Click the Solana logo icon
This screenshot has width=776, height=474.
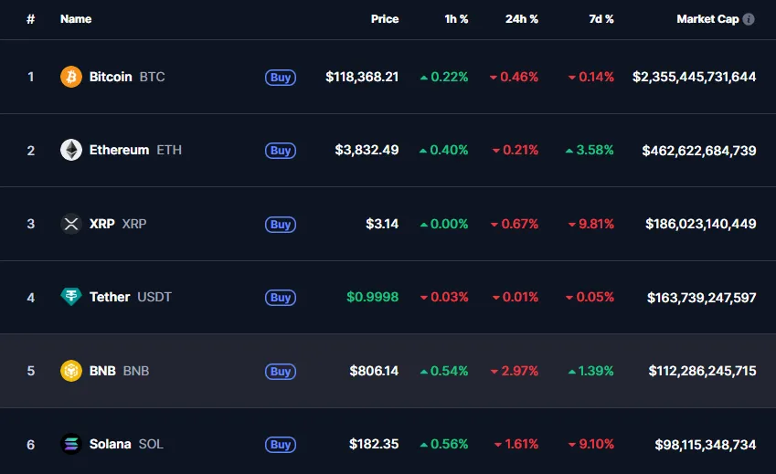coord(71,445)
